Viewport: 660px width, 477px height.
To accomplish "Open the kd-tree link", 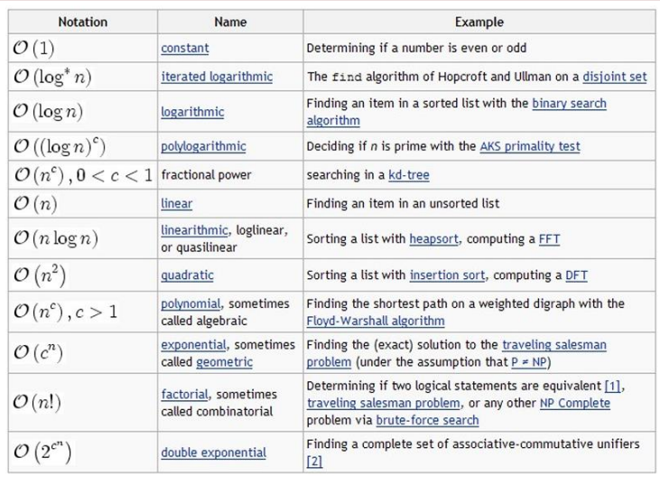I will (x=409, y=175).
